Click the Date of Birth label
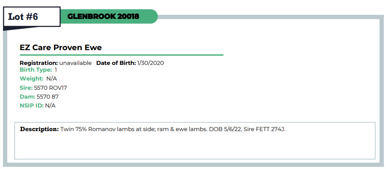Screen dimensions: 386x169 (x=116, y=63)
